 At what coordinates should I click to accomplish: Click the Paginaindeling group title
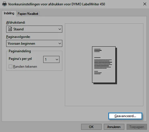pyautogui.click(x=20, y=51)
